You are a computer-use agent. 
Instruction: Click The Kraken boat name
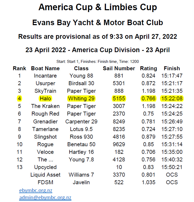(x=45, y=106)
